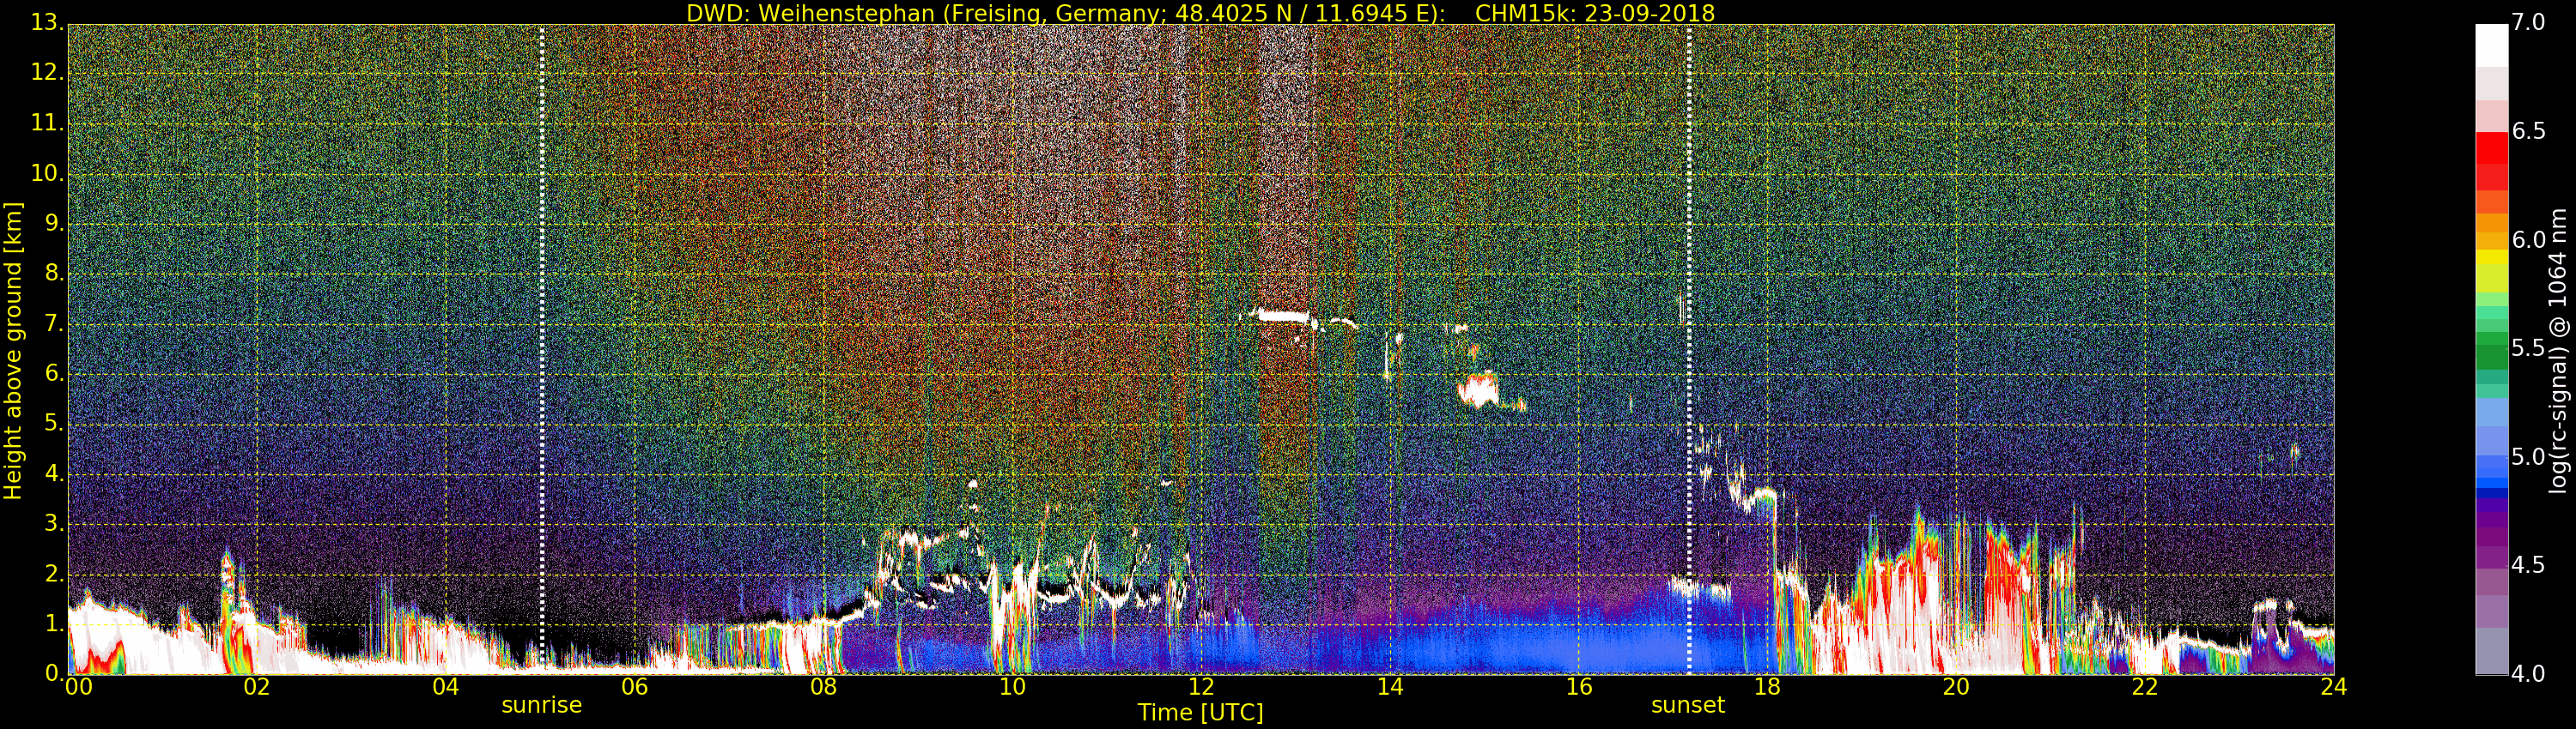Viewport: 2576px width, 729px height.
Task: Click the 'Height above ground [km]' axis label
Action: pos(13,351)
